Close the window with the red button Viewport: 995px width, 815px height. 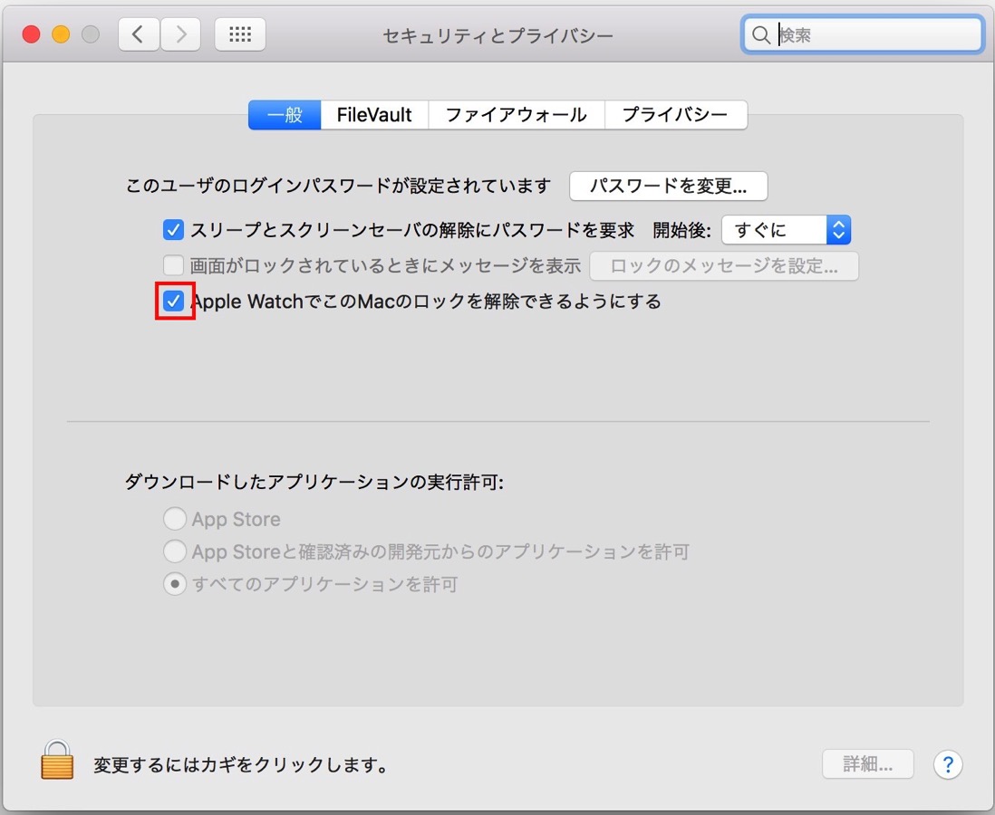[x=31, y=34]
